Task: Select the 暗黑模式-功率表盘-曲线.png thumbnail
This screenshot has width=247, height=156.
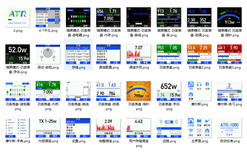Action: (x=139, y=17)
